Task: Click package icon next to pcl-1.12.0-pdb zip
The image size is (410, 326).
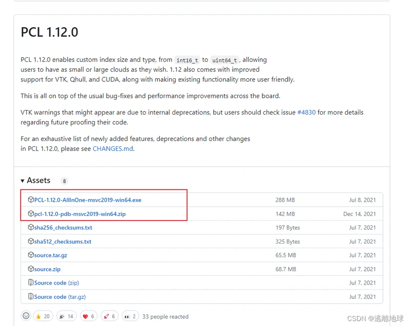Action: coord(31,213)
